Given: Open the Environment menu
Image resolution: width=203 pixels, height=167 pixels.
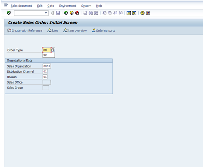Looking at the screenshot, I should click(x=67, y=6).
